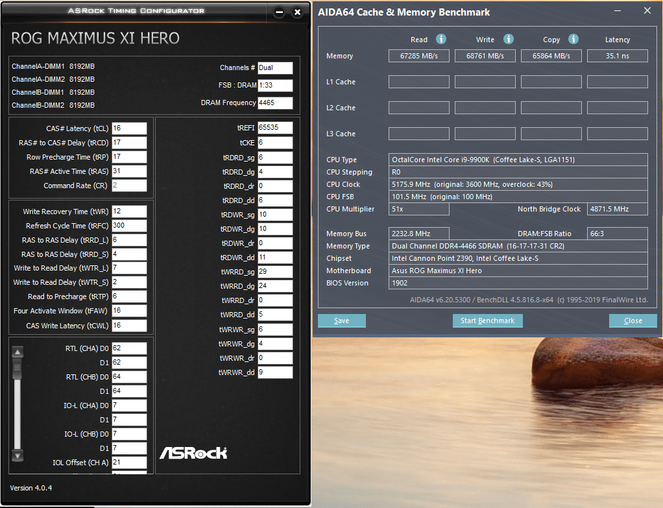Click the tWRWR_dd value field
The width and height of the screenshot is (663, 508).
coord(275,372)
